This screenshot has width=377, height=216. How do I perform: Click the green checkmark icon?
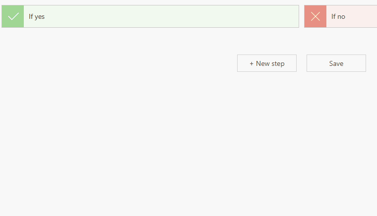tap(13, 16)
